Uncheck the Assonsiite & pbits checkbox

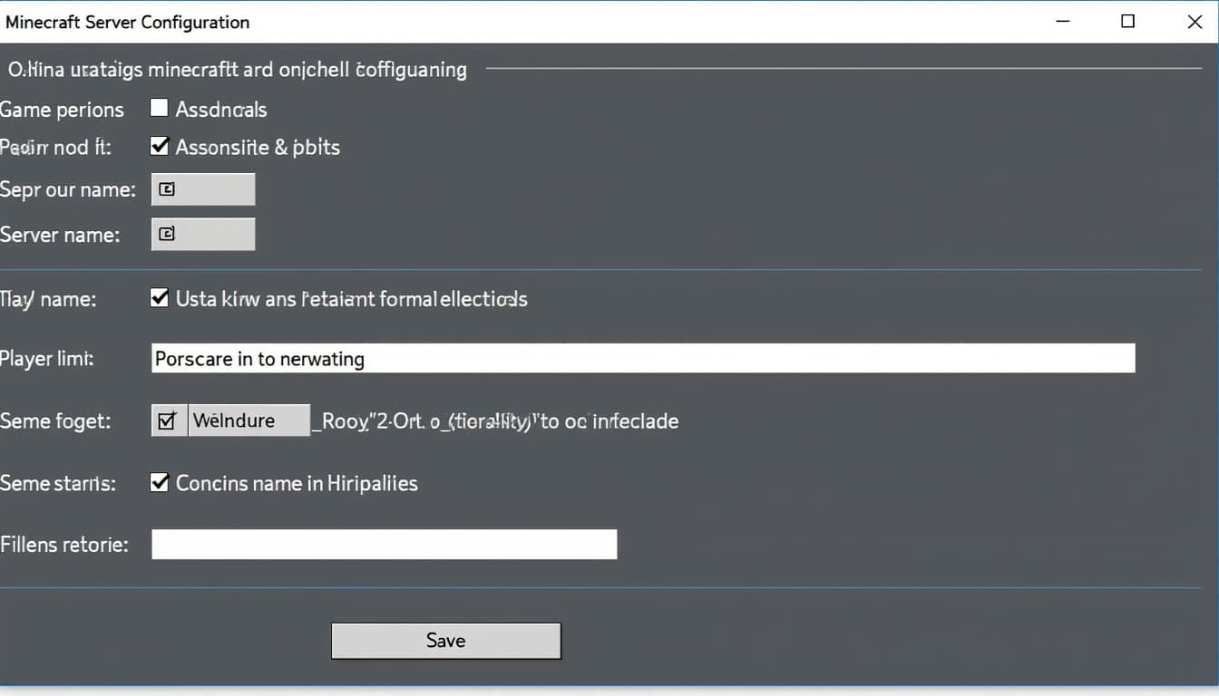point(160,146)
